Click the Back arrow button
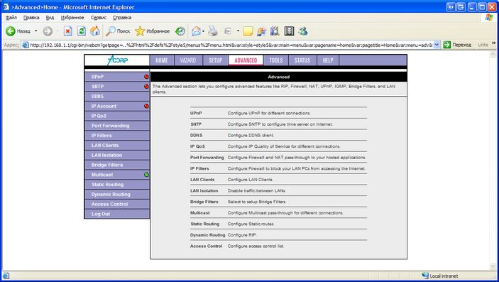 (11, 31)
